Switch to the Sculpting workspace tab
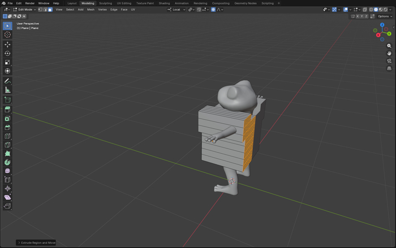Image resolution: width=396 pixels, height=248 pixels. 105,3
